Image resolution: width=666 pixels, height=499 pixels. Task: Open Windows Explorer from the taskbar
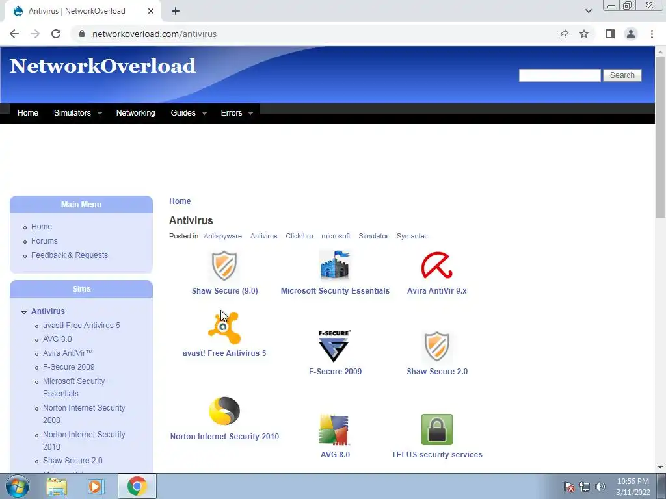click(x=57, y=486)
